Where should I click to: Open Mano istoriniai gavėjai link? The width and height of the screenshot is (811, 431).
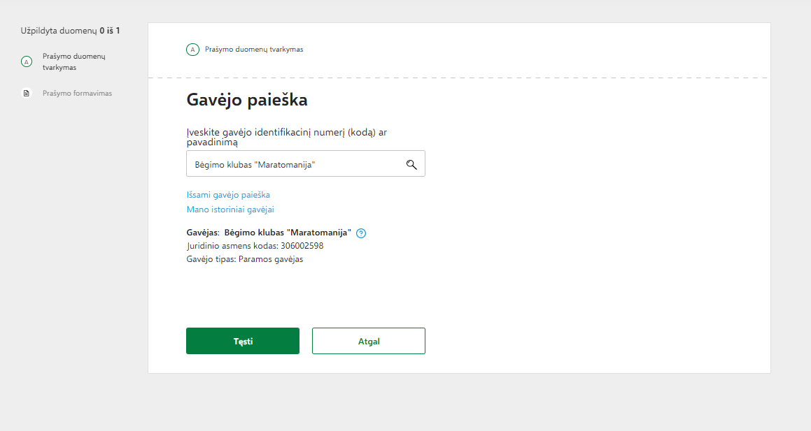(230, 210)
